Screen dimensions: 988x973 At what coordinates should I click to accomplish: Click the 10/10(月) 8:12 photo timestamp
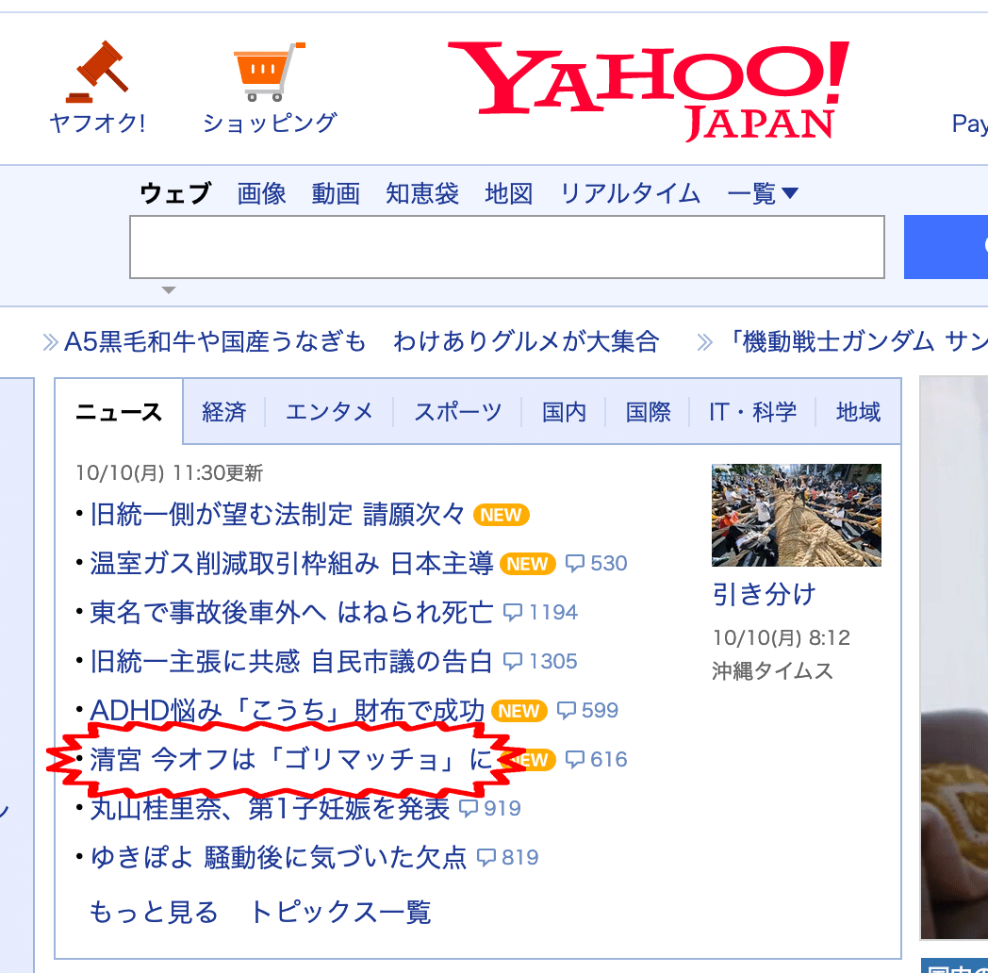[x=782, y=637]
